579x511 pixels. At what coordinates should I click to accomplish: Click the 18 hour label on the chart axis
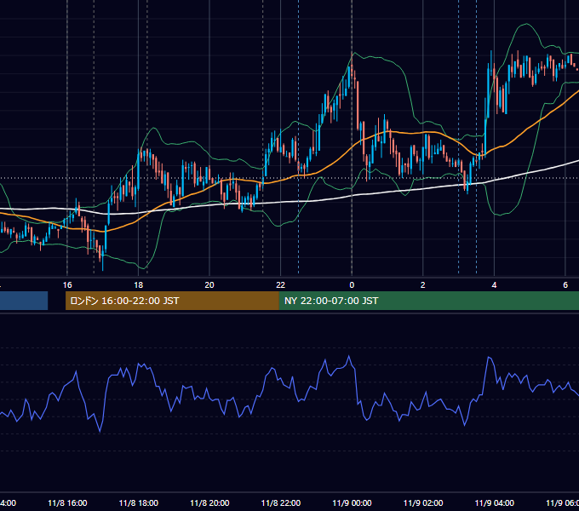pyautogui.click(x=139, y=285)
